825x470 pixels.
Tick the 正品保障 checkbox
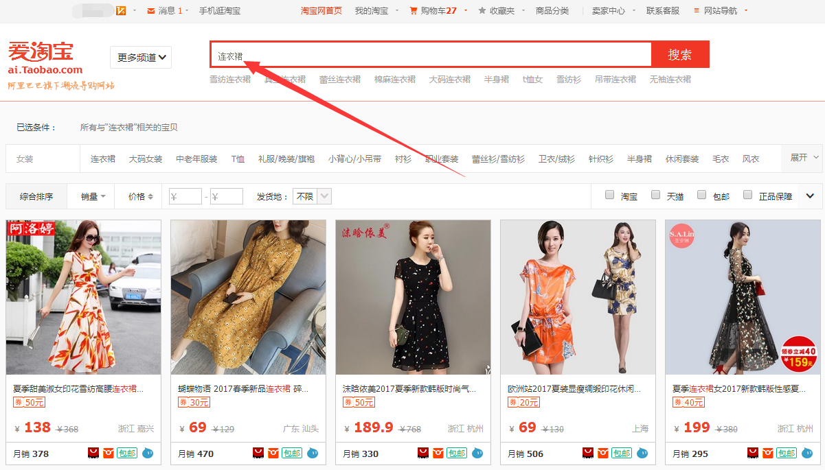pyautogui.click(x=747, y=195)
